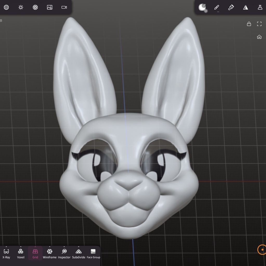Expand the Inspector options arrow
This screenshot has width=266, height=266.
64,247
